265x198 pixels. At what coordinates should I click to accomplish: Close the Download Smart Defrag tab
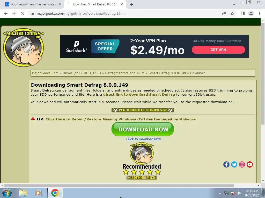pyautogui.click(x=122, y=5)
